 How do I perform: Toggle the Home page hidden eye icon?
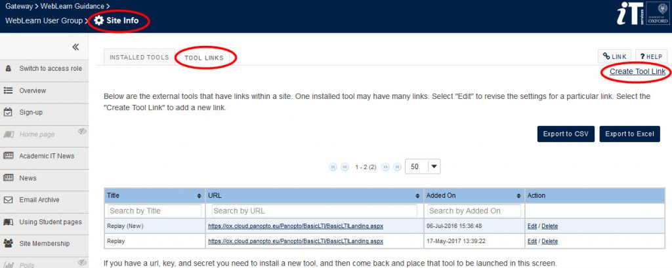pos(82,132)
